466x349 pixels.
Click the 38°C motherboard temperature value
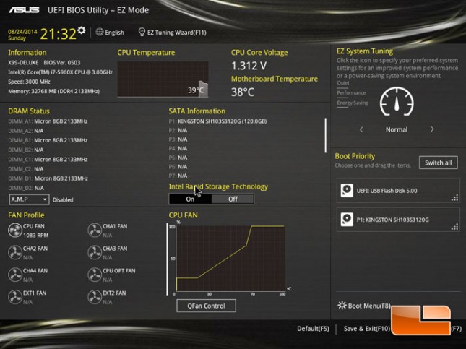[243, 92]
